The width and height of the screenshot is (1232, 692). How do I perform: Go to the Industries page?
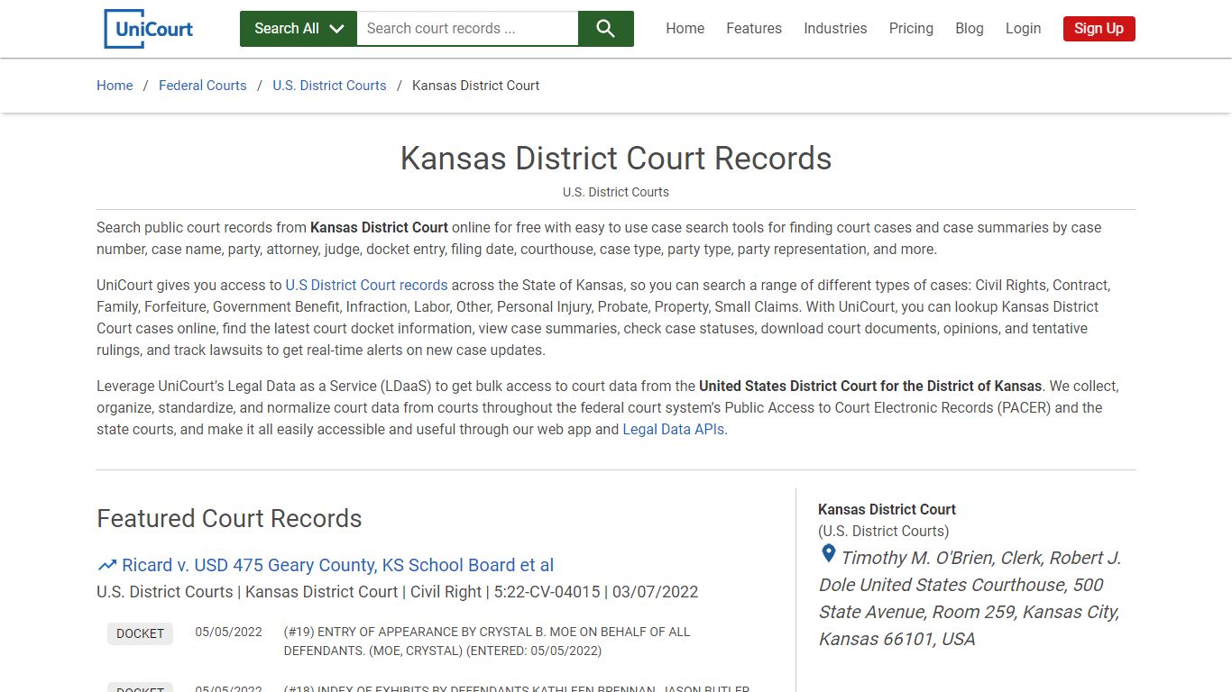click(x=835, y=29)
